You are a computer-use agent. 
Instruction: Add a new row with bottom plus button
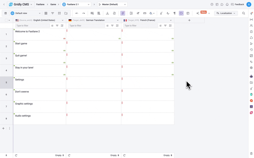pos(3,129)
